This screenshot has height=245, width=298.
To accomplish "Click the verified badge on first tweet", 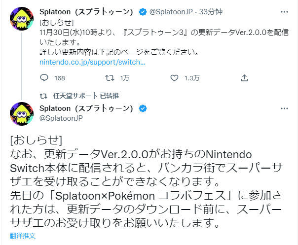I will coord(143,12).
